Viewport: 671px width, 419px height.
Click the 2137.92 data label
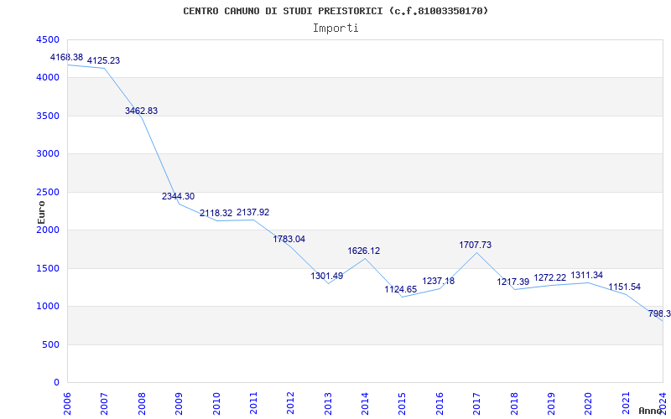[x=252, y=212]
